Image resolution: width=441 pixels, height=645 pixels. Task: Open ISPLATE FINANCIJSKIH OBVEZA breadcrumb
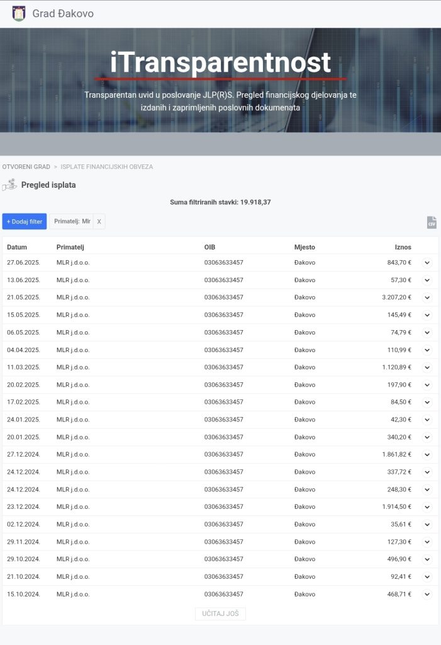pos(107,167)
